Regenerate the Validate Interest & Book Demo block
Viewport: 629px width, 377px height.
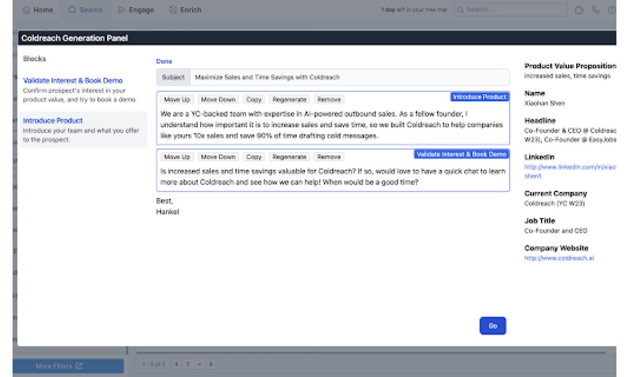289,157
